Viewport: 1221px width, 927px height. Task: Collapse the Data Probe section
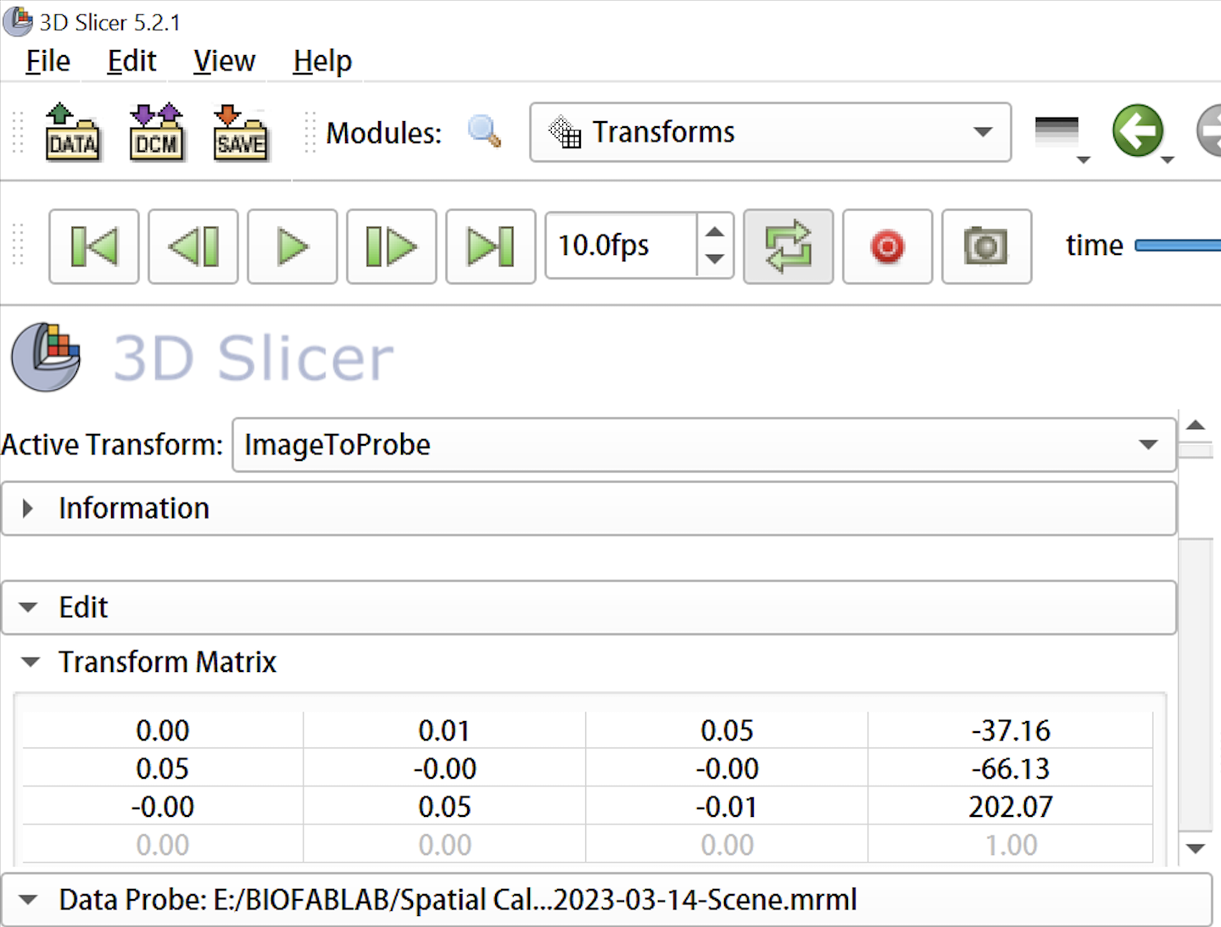point(606,900)
